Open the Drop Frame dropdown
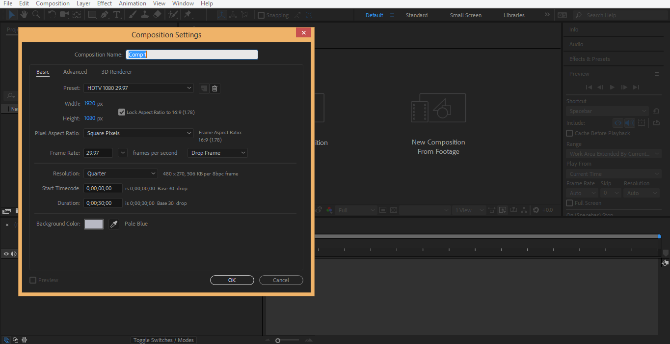The image size is (670, 344). 218,153
